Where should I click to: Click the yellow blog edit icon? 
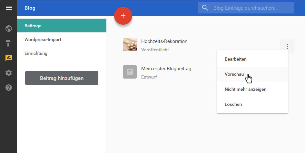9,58
